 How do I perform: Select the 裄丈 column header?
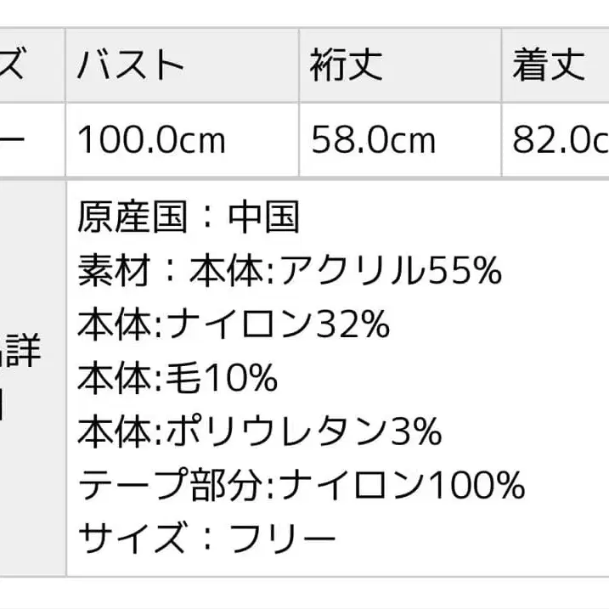pyautogui.click(x=347, y=65)
